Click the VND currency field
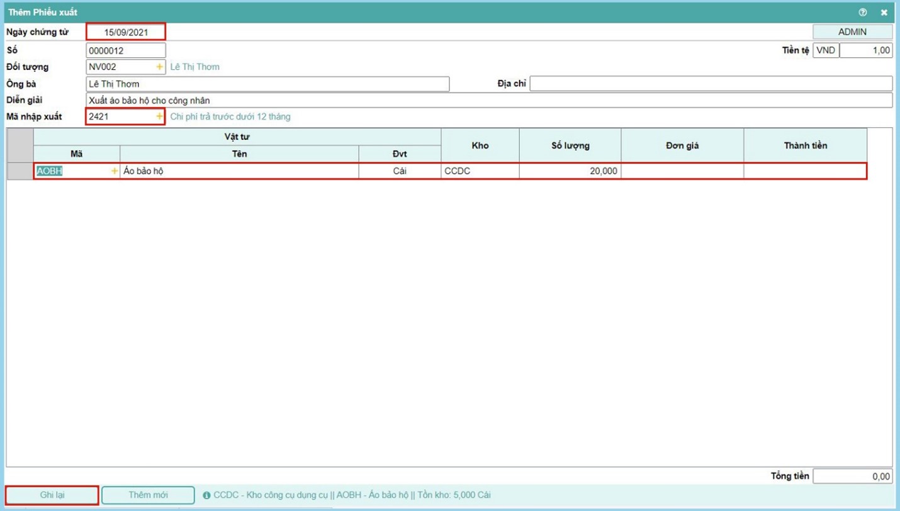This screenshot has height=511, width=900. click(825, 50)
